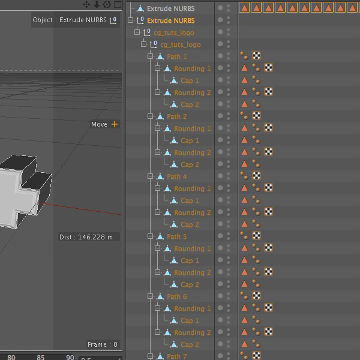The width and height of the screenshot is (360, 360).
Task: Click the viewport zoom camera icon
Action: [x=97, y=4]
